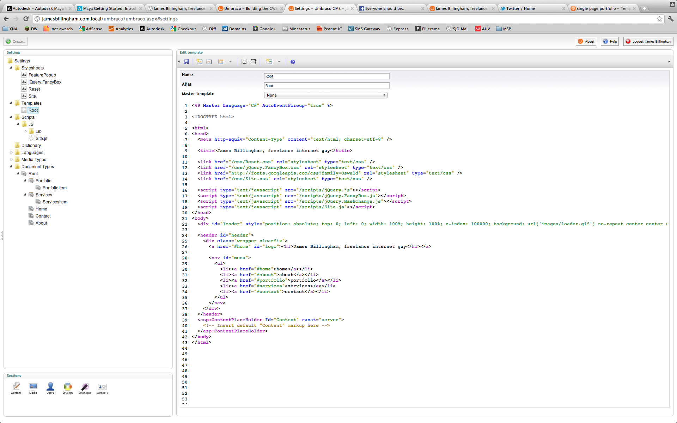Image resolution: width=677 pixels, height=423 pixels.
Task: Select the jQuery.FancyBox stylesheet
Action: pyautogui.click(x=45, y=82)
